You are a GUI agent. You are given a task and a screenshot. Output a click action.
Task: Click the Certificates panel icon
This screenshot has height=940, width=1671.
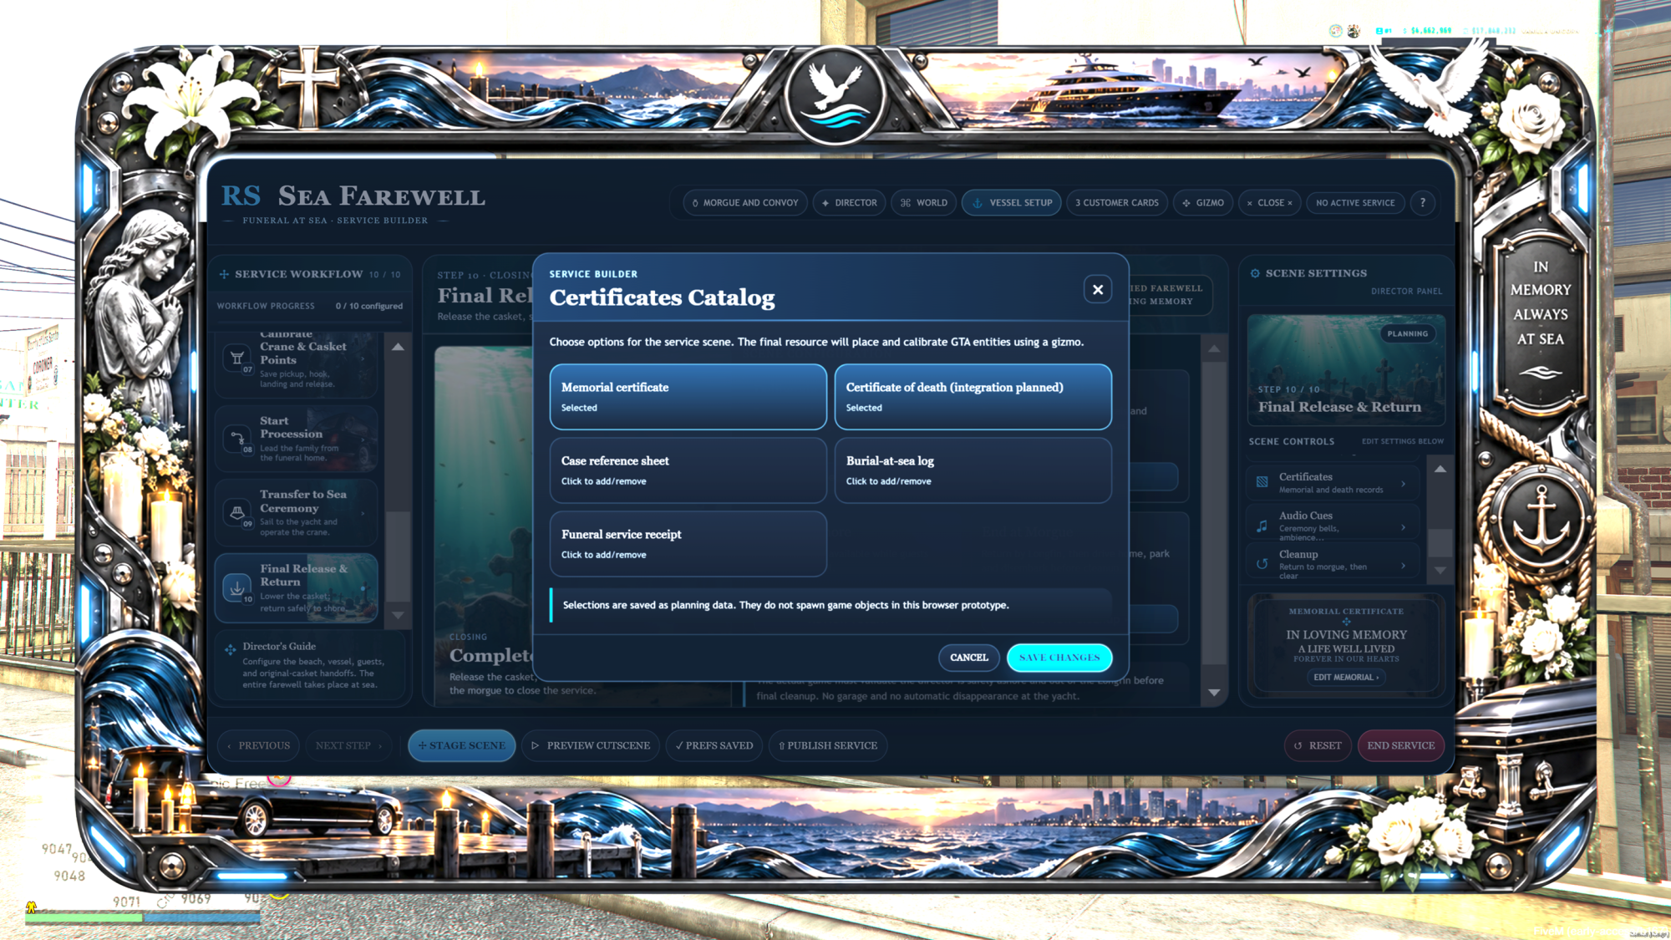tap(1262, 482)
